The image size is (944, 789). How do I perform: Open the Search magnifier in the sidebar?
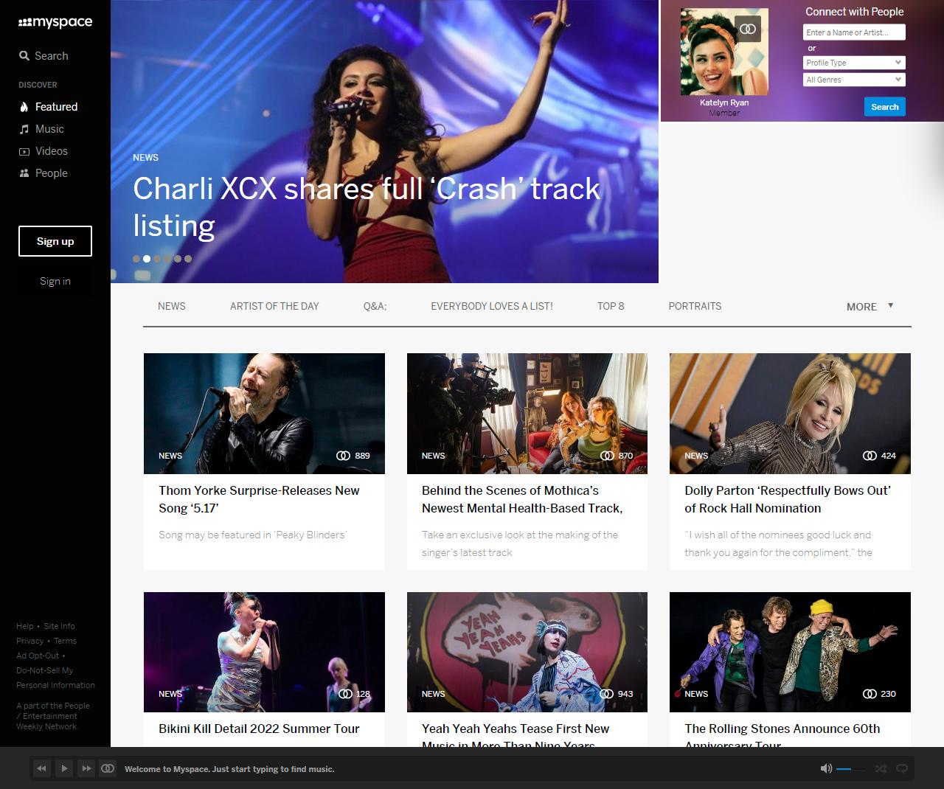[x=24, y=56]
